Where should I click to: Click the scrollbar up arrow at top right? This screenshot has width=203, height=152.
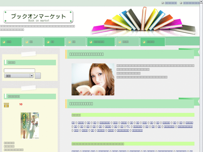click(x=201, y=2)
